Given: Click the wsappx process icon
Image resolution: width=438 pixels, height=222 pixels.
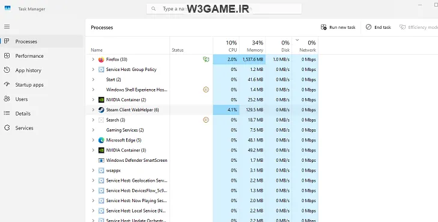Looking at the screenshot, I should point(101,170).
